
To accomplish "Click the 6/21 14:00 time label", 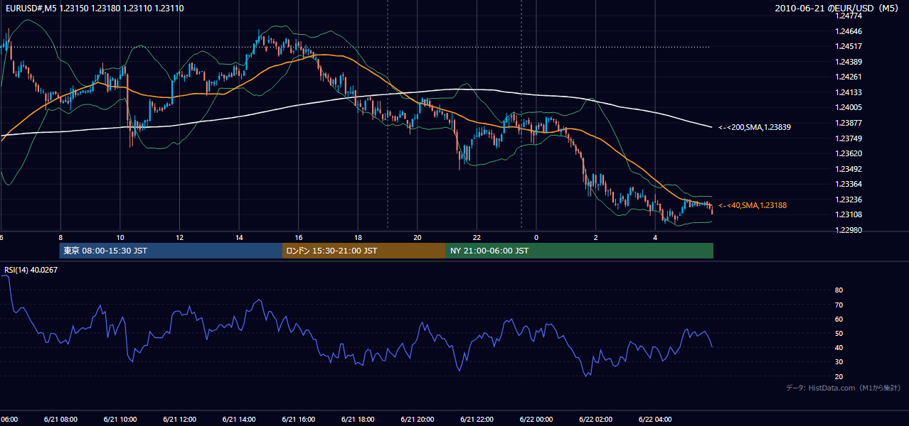I will 239,420.
